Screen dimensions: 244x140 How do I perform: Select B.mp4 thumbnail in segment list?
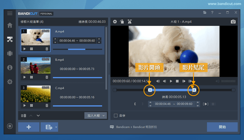pyautogui.click(x=36, y=65)
